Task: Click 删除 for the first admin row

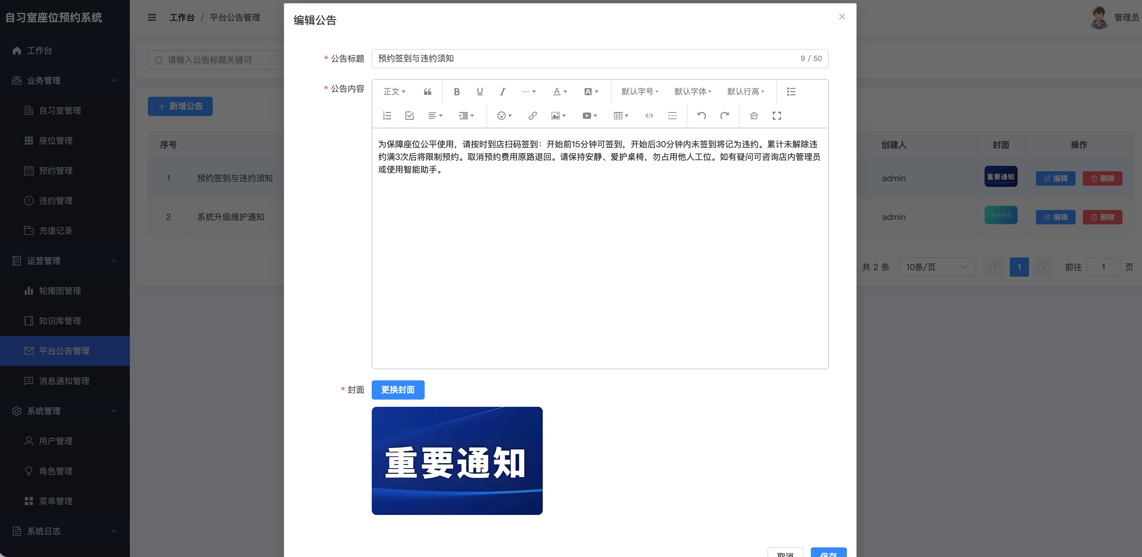Action: (1102, 178)
